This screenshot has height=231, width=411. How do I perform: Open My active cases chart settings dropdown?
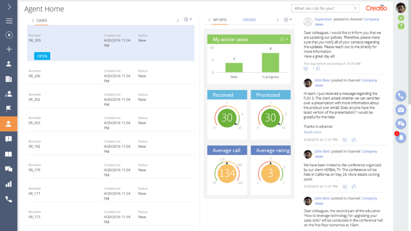coord(284,39)
